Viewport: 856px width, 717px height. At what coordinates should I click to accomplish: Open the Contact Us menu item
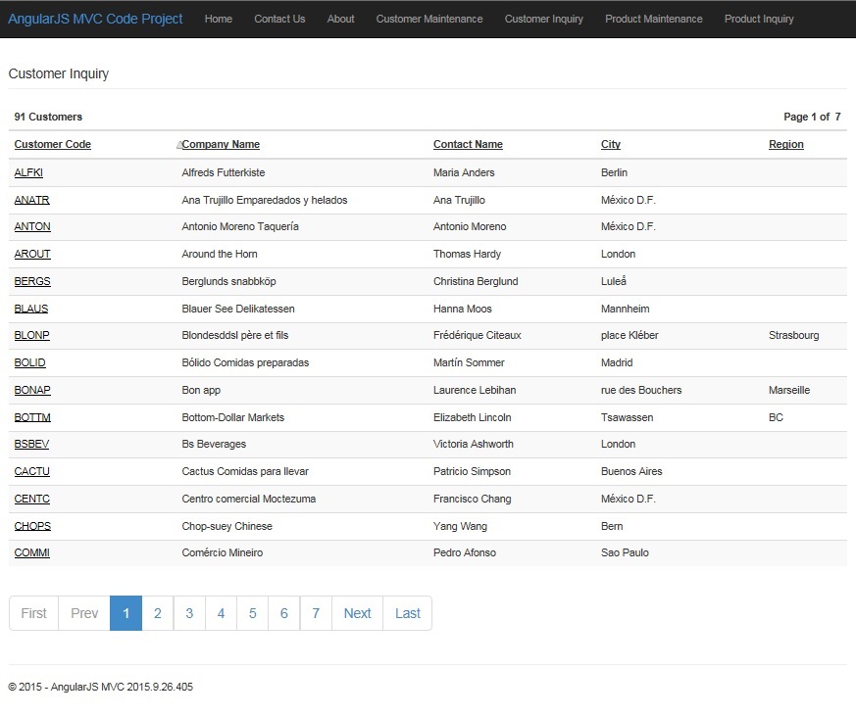click(279, 19)
